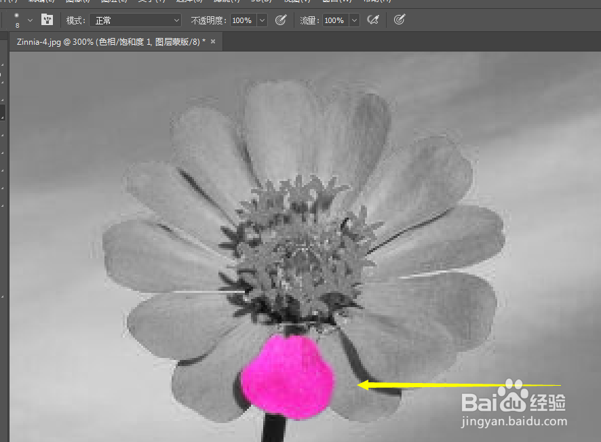Click the 不透明度 100% value field
The width and height of the screenshot is (601, 442).
tap(243, 20)
